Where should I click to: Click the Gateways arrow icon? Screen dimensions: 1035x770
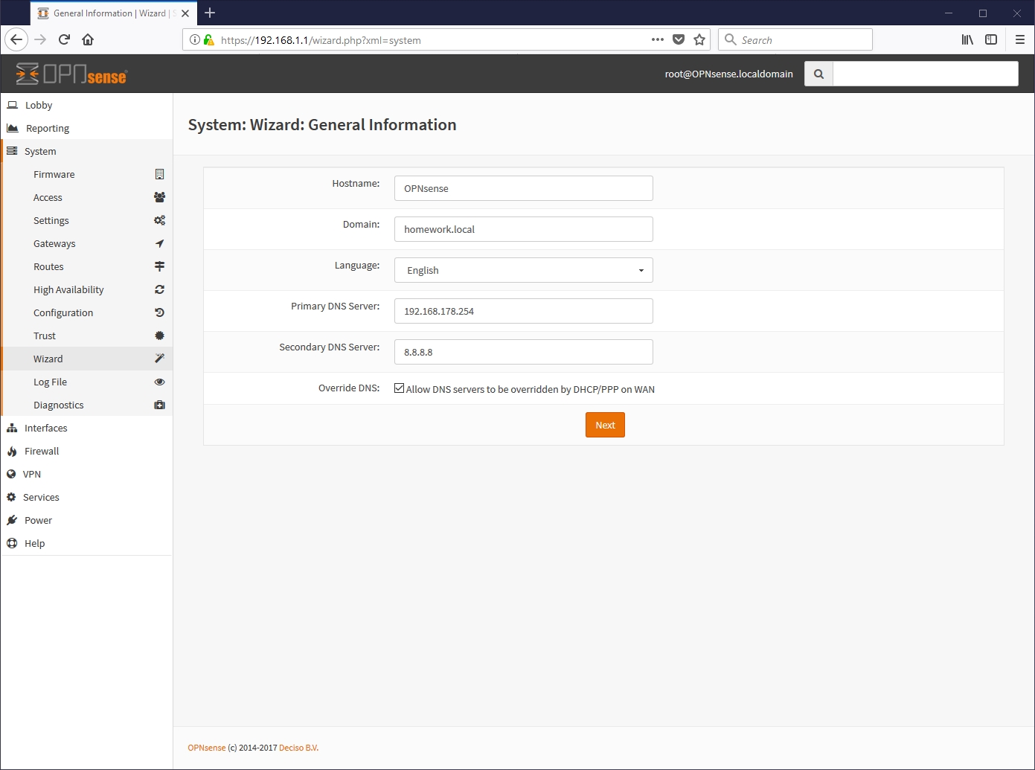[159, 243]
